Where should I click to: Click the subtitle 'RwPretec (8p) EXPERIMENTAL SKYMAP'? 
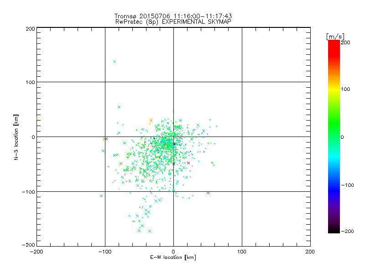[x=173, y=22]
